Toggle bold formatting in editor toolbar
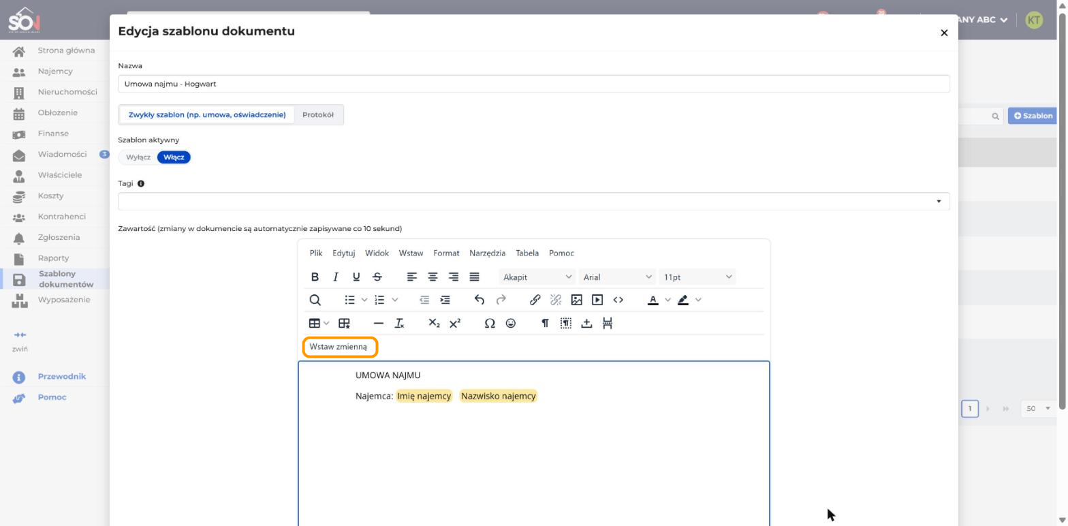 point(315,277)
